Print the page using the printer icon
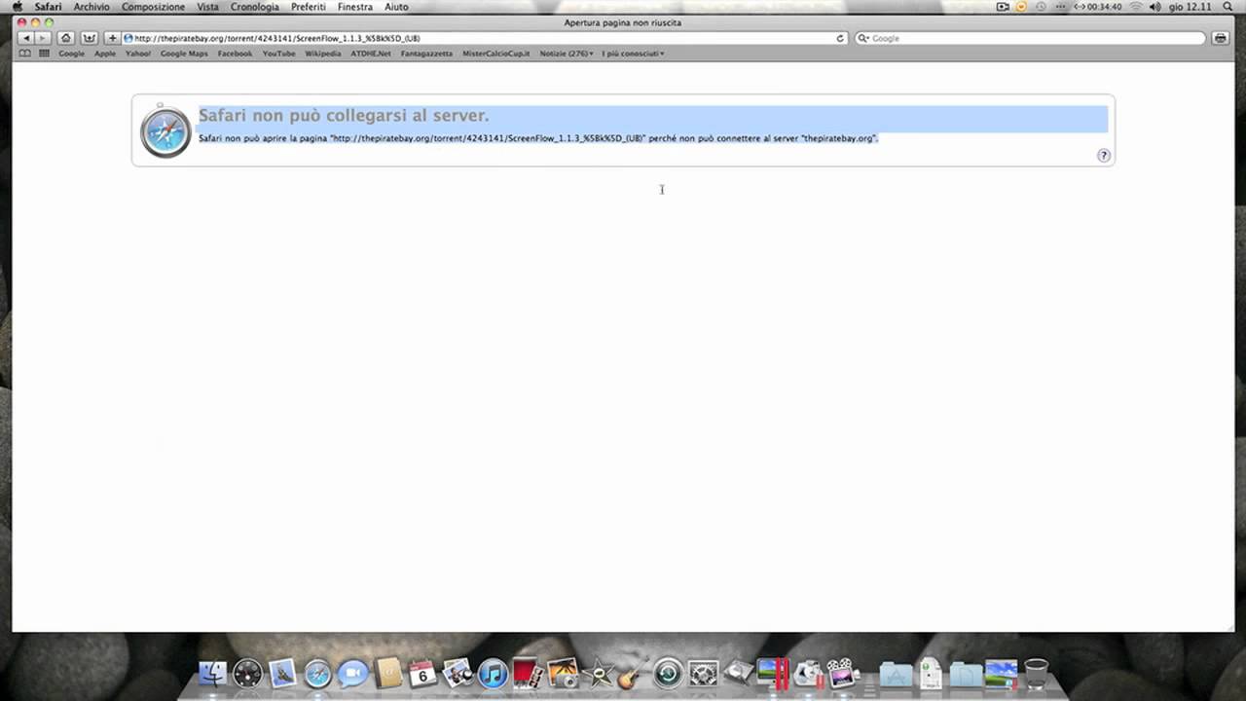 click(x=1220, y=38)
